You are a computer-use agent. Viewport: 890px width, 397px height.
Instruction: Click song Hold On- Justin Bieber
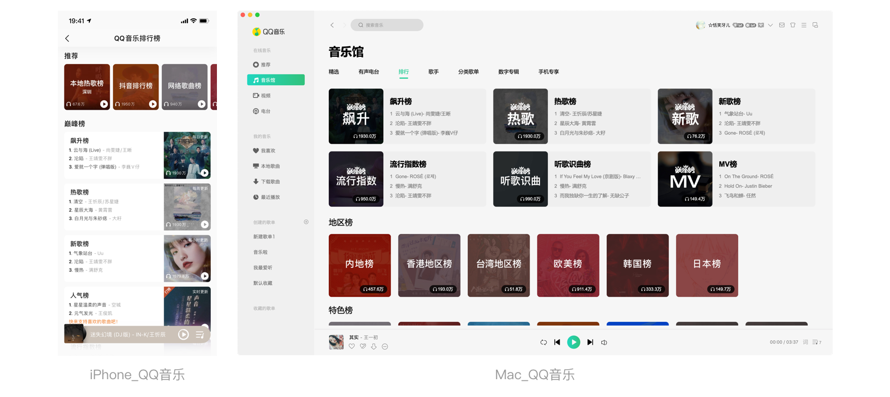point(748,186)
